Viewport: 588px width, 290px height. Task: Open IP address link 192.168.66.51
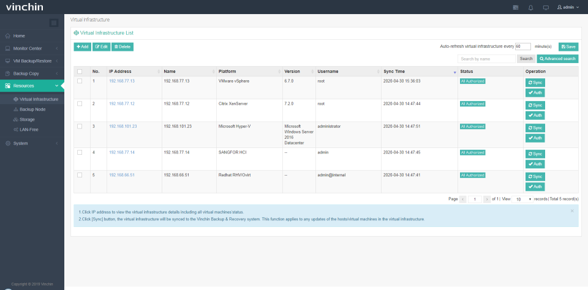(x=122, y=175)
